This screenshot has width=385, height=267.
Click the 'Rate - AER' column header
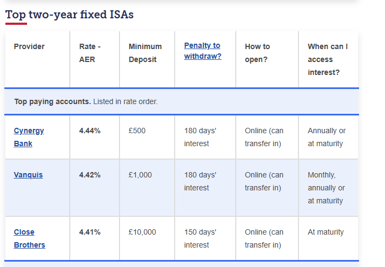click(90, 53)
